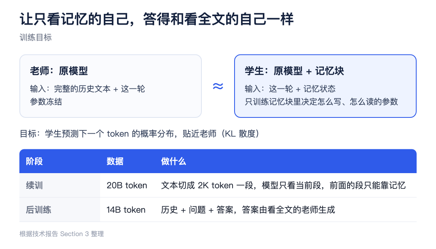The width and height of the screenshot is (436, 249).
Task: Click the 14B token cell
Action: pos(126,210)
